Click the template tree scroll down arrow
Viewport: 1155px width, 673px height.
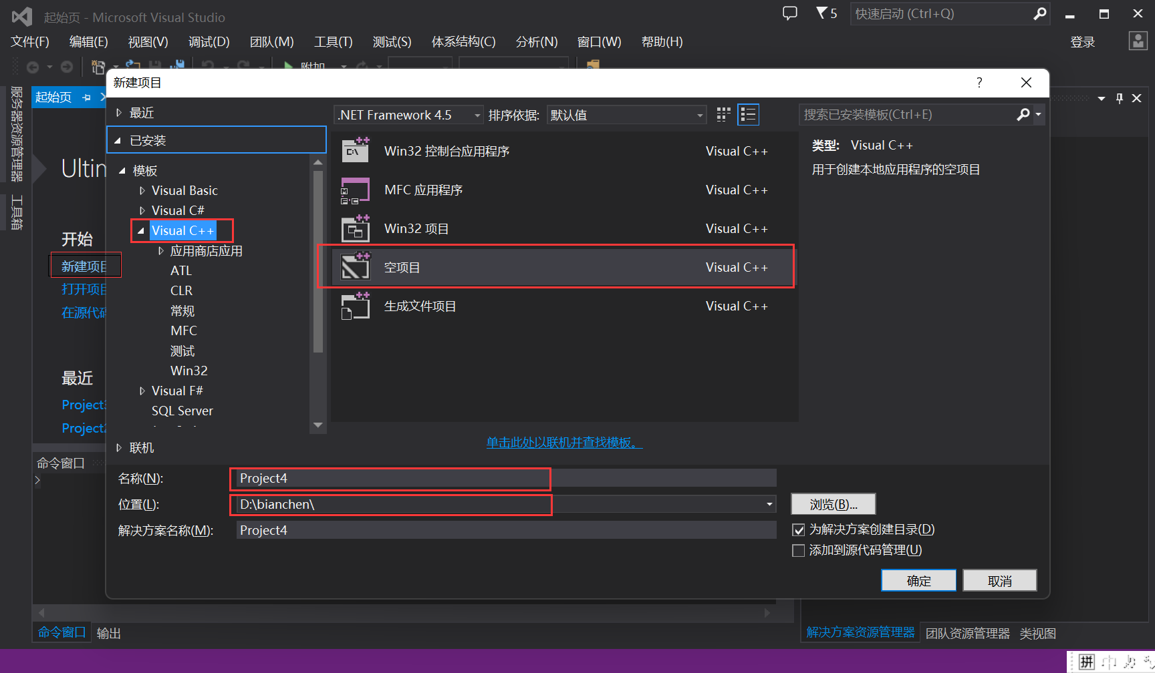(318, 425)
